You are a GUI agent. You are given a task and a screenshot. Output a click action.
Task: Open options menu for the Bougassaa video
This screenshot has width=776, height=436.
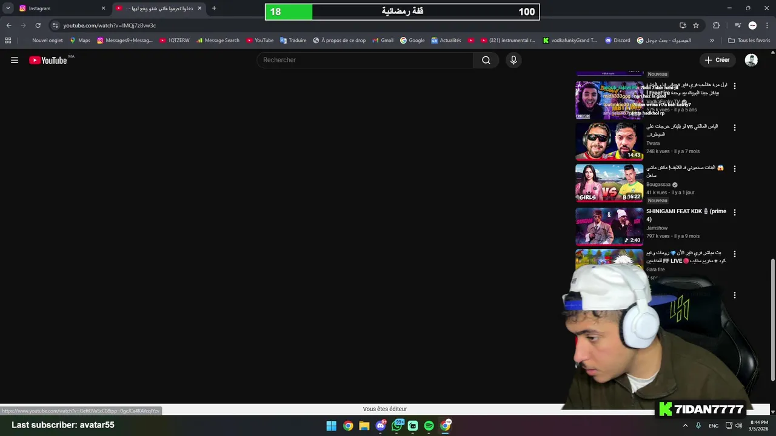(x=734, y=169)
